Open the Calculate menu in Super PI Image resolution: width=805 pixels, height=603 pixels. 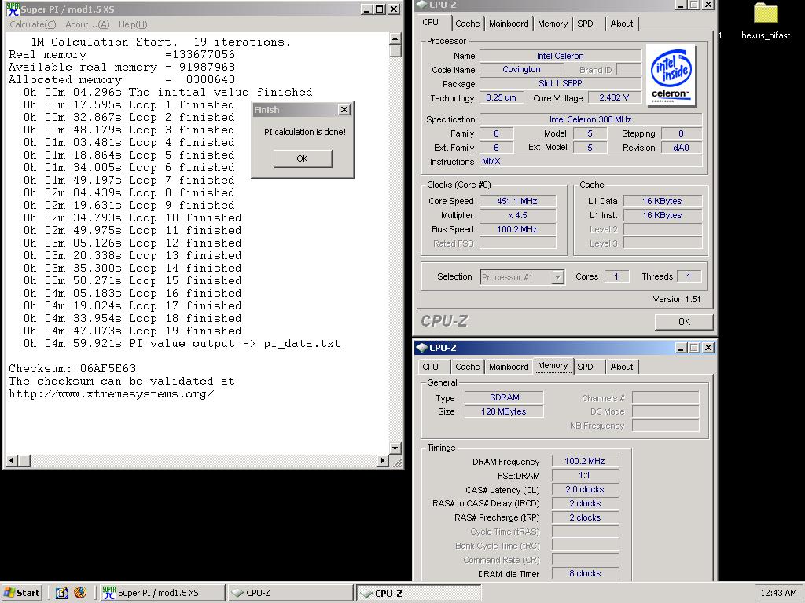[x=33, y=24]
